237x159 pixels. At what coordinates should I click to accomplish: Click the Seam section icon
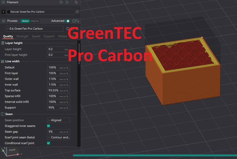click(x=3, y=114)
